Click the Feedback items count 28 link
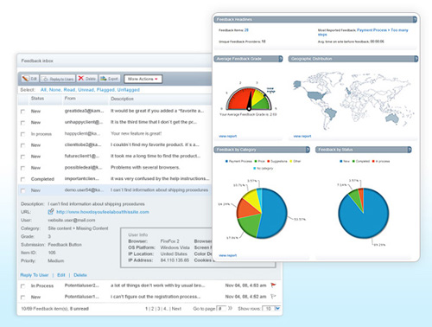 (x=246, y=30)
